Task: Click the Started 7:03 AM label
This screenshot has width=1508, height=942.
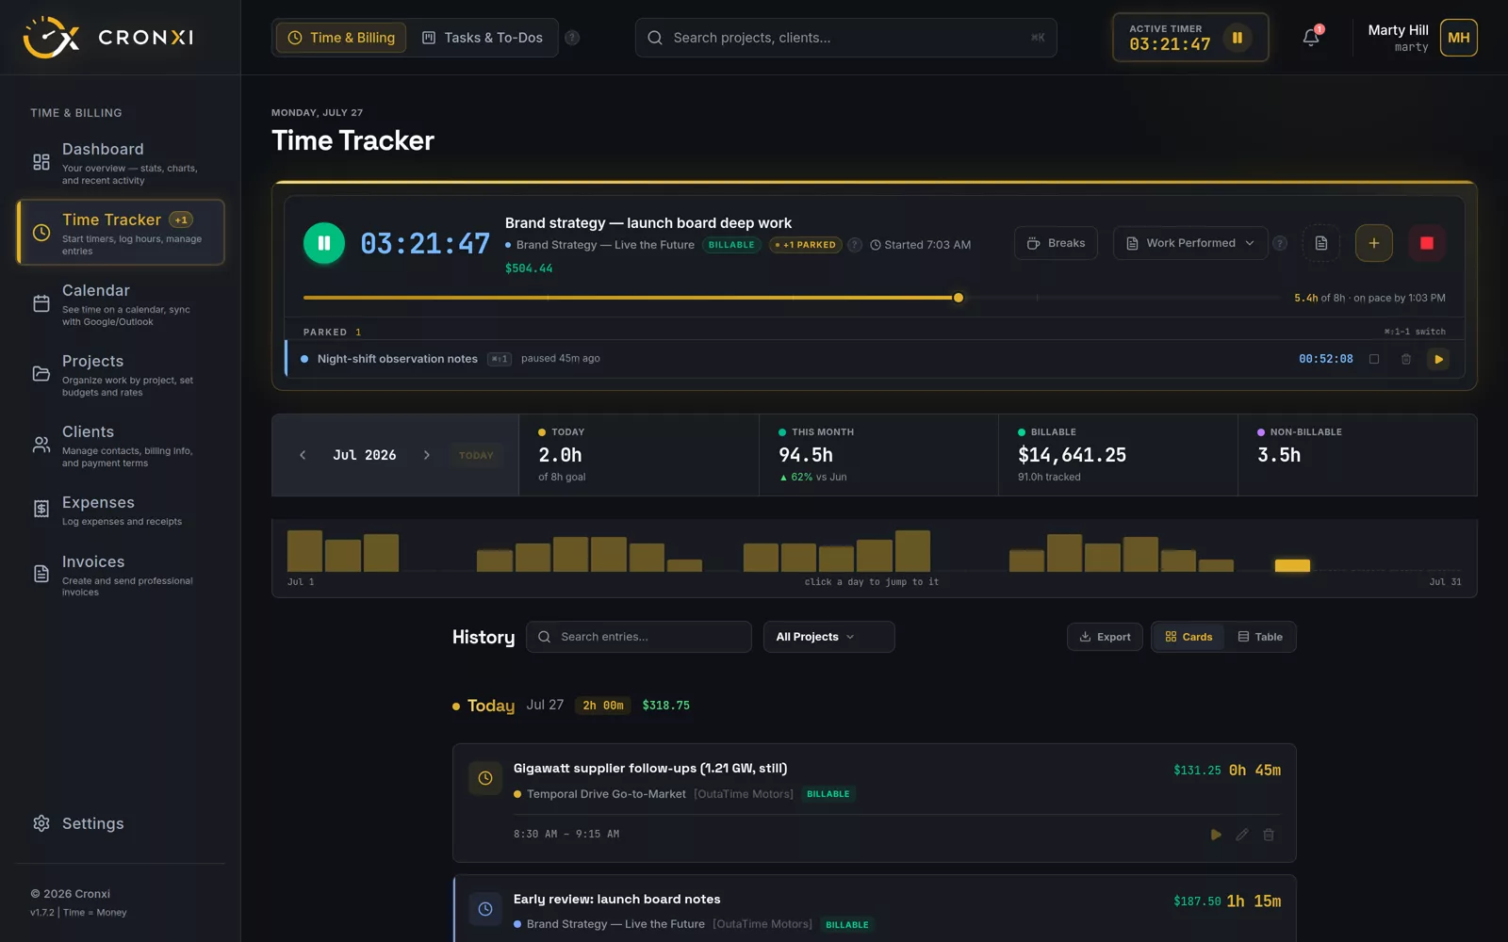Action: click(x=920, y=245)
